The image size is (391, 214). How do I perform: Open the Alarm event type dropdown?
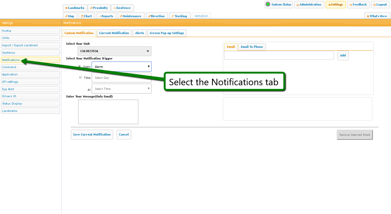click(121, 67)
